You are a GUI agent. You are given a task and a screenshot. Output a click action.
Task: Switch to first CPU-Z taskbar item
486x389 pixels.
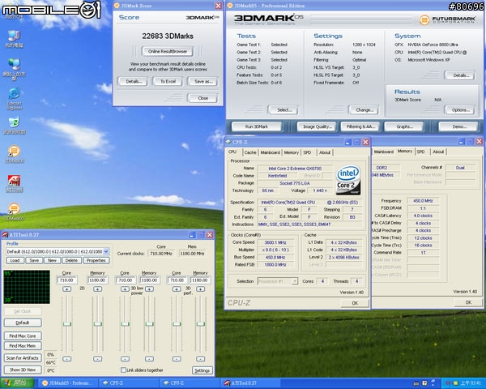point(129,383)
